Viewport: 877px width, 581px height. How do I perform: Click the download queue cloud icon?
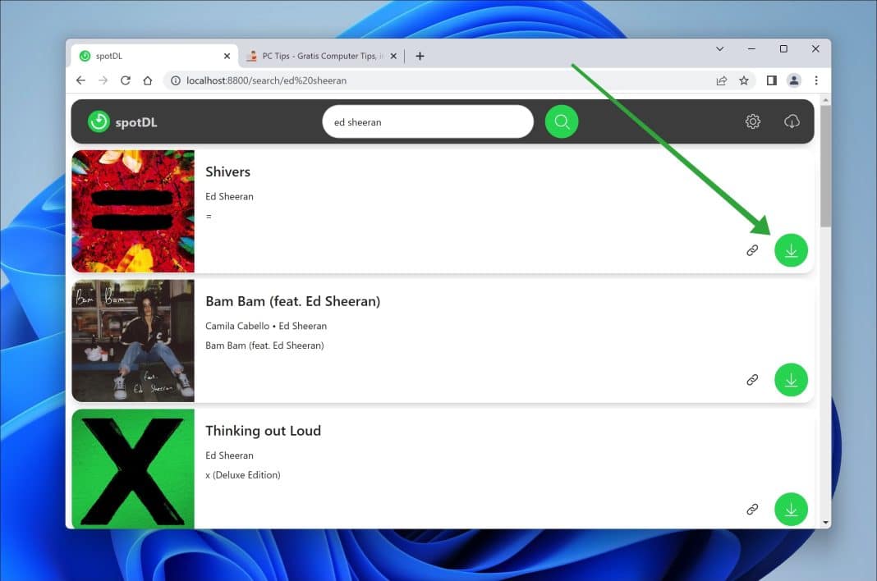click(x=792, y=121)
